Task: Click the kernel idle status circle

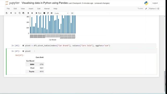Action: (158, 9)
